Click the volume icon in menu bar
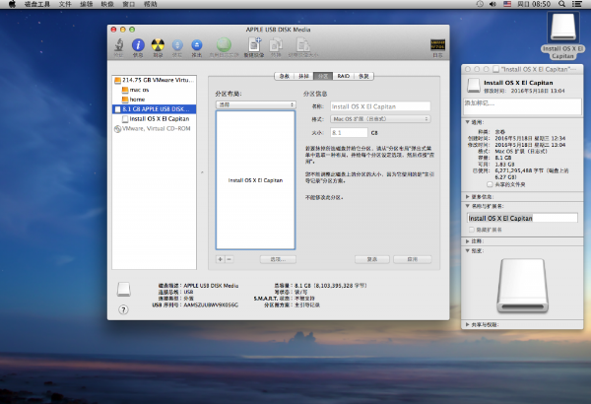The width and height of the screenshot is (591, 404). (x=492, y=4)
